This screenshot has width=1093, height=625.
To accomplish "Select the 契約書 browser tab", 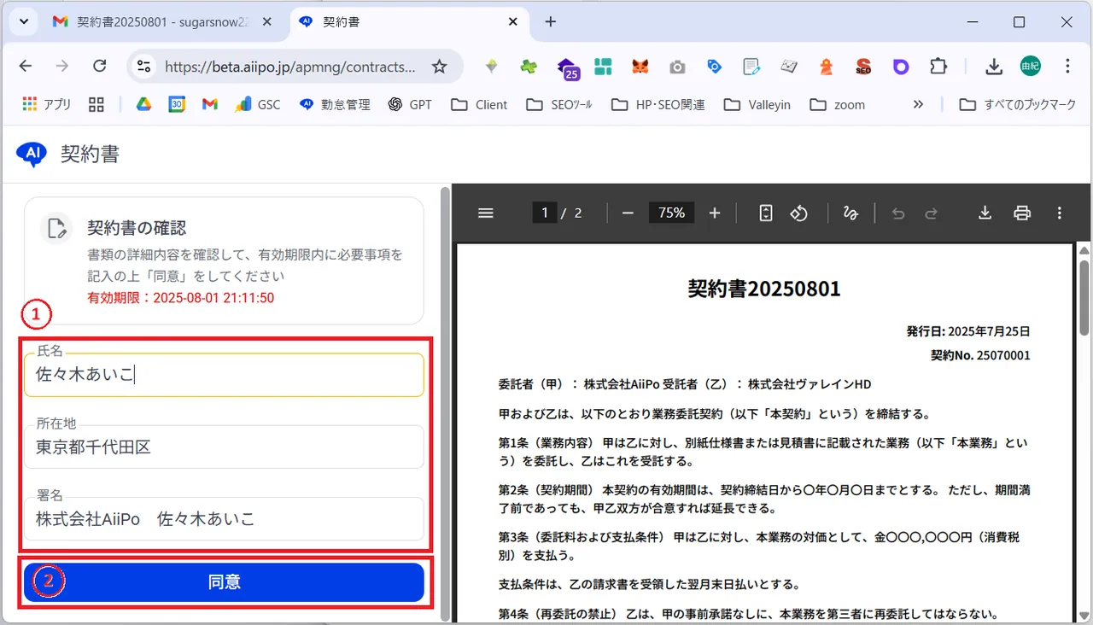I will point(411,22).
